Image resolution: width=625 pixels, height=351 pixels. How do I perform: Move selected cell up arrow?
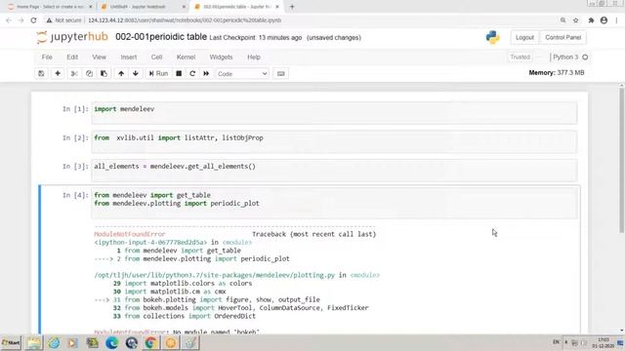[x=121, y=74]
